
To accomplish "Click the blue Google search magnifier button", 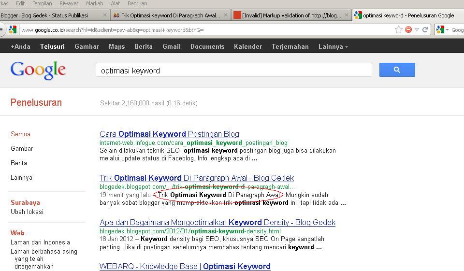I will click(x=397, y=70).
